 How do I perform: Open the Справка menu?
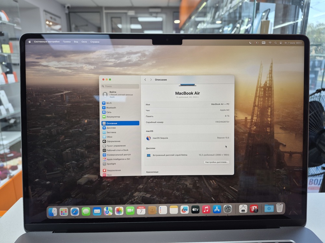95,42
